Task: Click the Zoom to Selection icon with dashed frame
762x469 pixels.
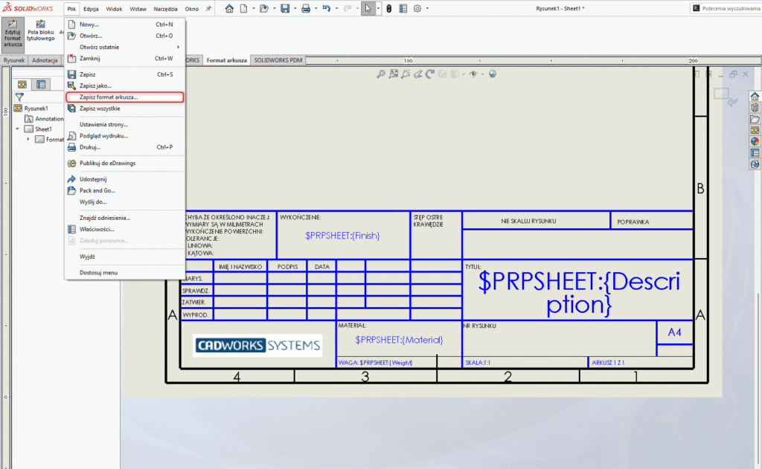Action: tap(406, 74)
